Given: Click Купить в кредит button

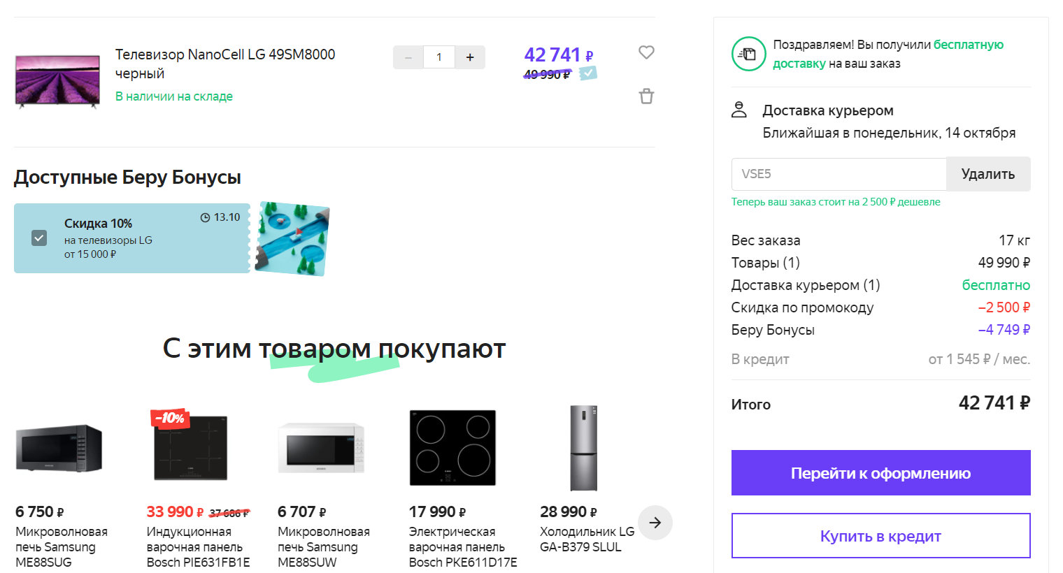Looking at the screenshot, I should tap(880, 536).
